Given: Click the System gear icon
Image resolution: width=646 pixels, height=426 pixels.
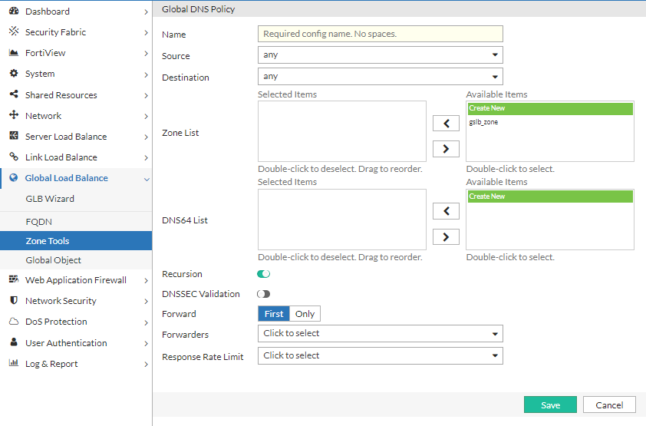Looking at the screenshot, I should (x=13, y=74).
